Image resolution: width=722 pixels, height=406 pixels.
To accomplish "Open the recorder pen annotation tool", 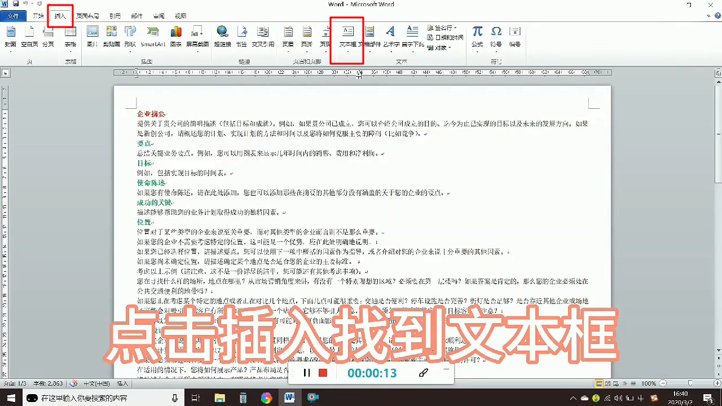I will click(x=424, y=372).
